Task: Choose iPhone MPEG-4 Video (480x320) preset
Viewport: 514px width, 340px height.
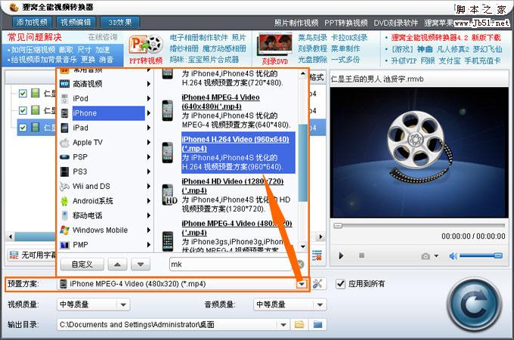Action: click(x=228, y=236)
